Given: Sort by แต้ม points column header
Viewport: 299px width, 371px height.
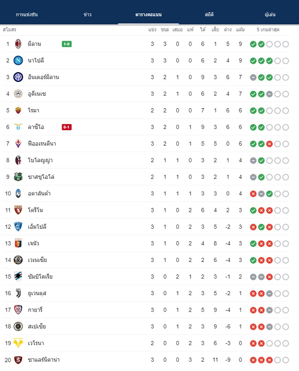Looking at the screenshot, I should click(x=240, y=30).
